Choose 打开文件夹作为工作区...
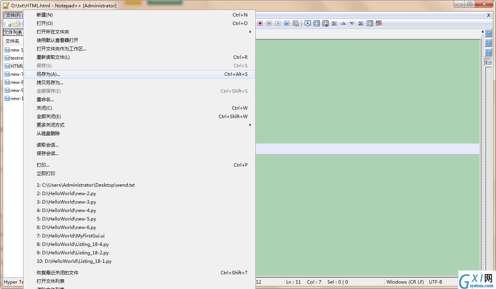Viewport: 496px width, 289px height. pos(139,49)
